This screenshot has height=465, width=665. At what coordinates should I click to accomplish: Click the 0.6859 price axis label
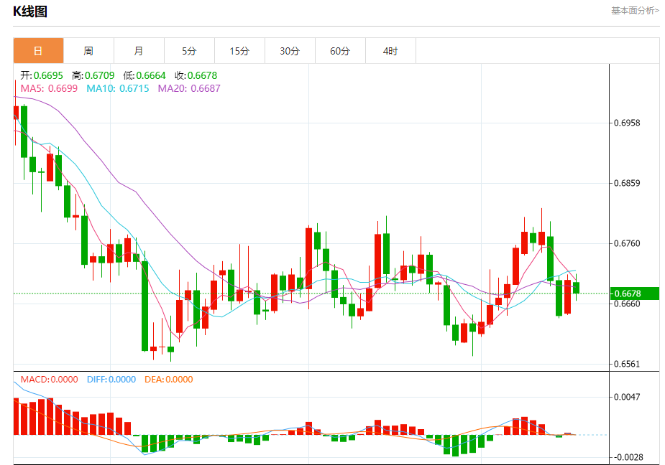point(627,184)
